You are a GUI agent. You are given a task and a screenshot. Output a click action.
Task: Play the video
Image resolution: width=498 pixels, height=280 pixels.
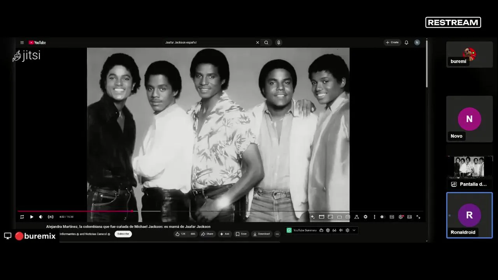coord(32,217)
